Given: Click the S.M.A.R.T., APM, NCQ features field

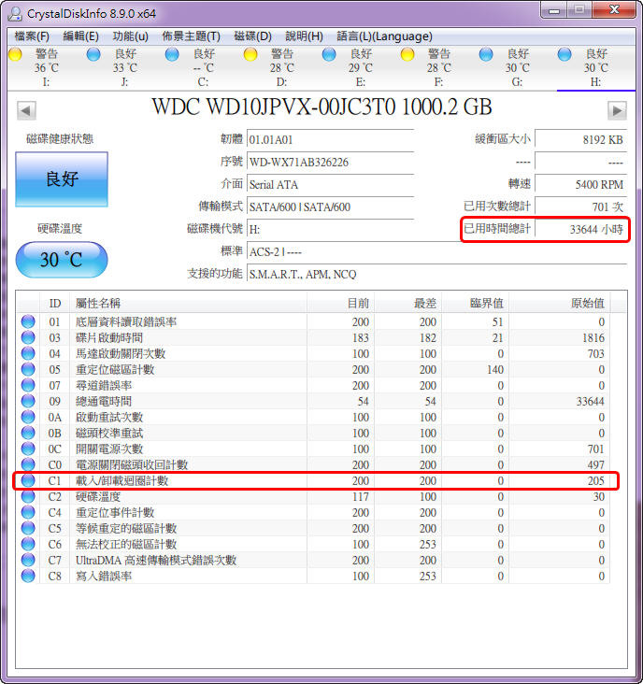Looking at the screenshot, I should click(x=436, y=274).
